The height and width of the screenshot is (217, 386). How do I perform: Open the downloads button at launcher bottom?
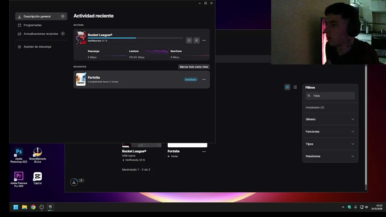(74, 182)
